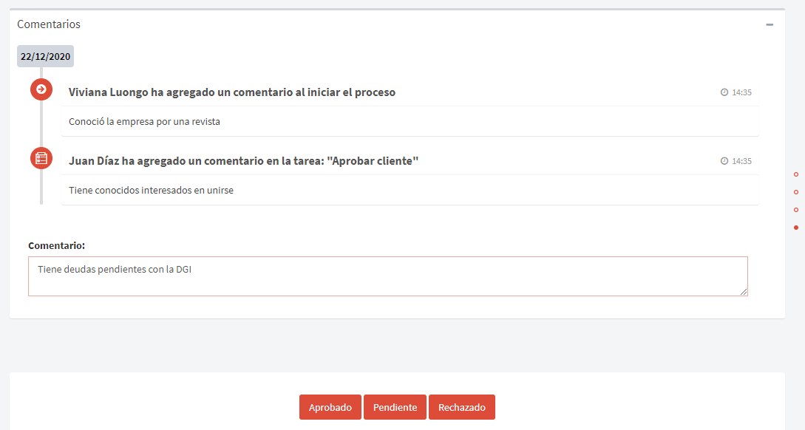Screen dimensions: 805x430
Task: Click the red task list icon
Action: [41, 158]
